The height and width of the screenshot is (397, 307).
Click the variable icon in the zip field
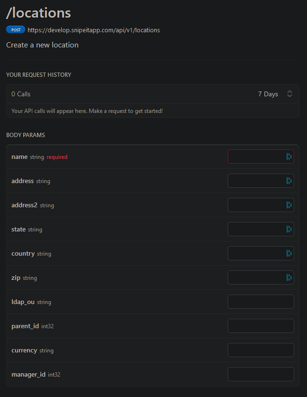(289, 277)
